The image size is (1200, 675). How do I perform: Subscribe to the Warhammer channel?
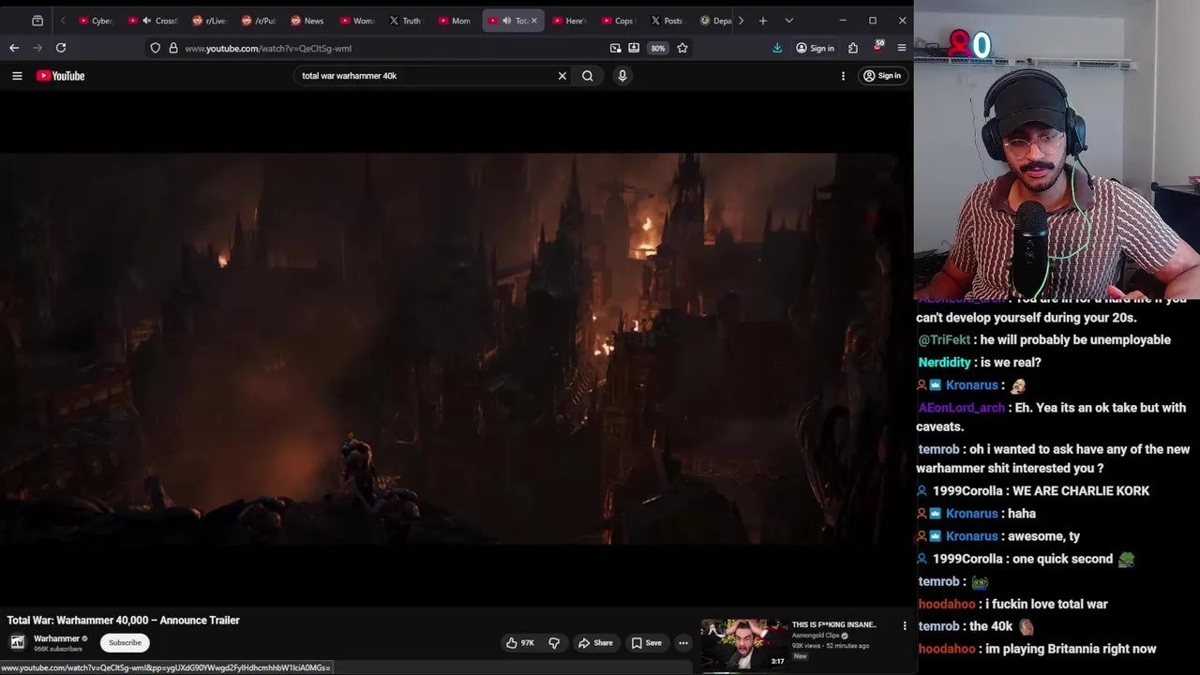(125, 643)
